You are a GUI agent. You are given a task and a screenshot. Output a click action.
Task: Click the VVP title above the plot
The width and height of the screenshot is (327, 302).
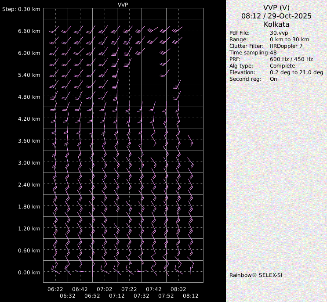(x=123, y=4)
